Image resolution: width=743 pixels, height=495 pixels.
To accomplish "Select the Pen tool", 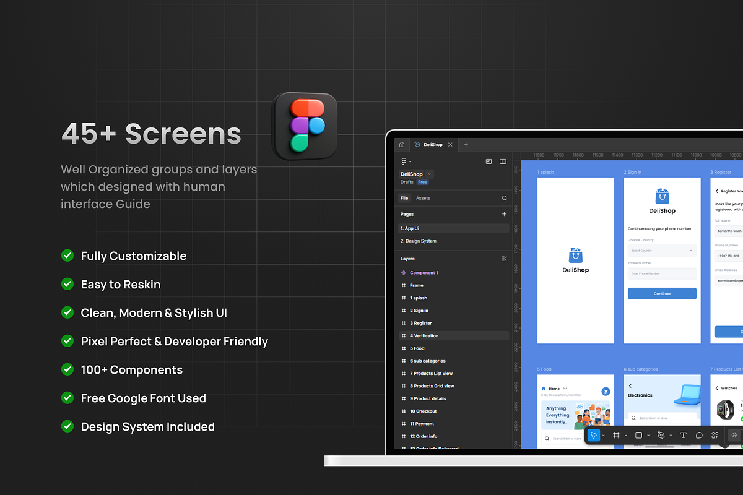I will click(x=661, y=435).
